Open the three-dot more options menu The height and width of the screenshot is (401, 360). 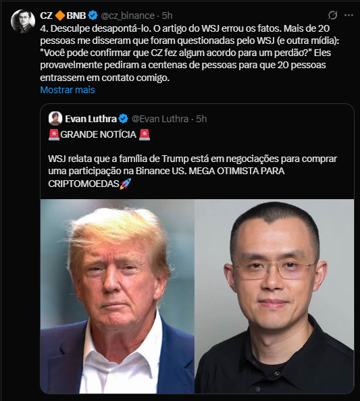[x=349, y=16]
